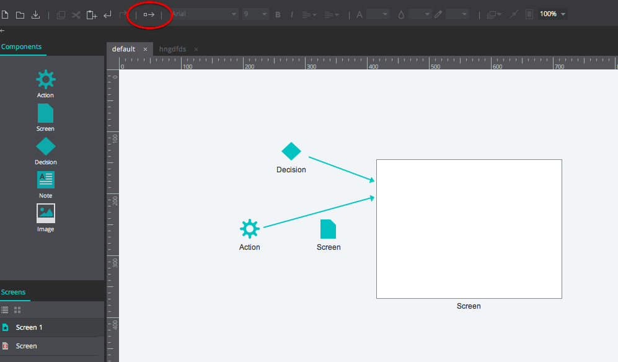618x362 pixels.
Task: Open the Arial font family dropdown
Action: 204,14
